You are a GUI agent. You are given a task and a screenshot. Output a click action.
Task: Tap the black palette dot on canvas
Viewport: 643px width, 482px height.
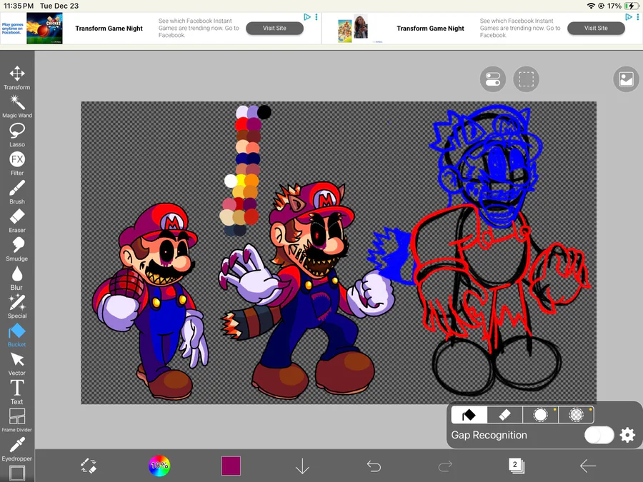(x=264, y=112)
